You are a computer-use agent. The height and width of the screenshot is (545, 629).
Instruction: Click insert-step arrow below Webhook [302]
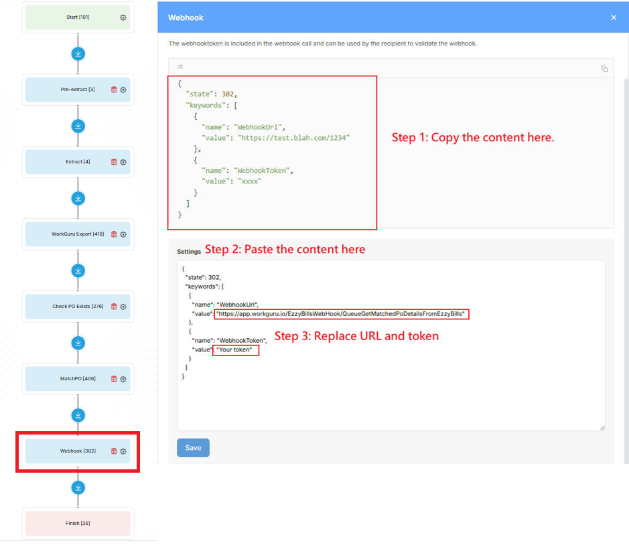pyautogui.click(x=78, y=487)
